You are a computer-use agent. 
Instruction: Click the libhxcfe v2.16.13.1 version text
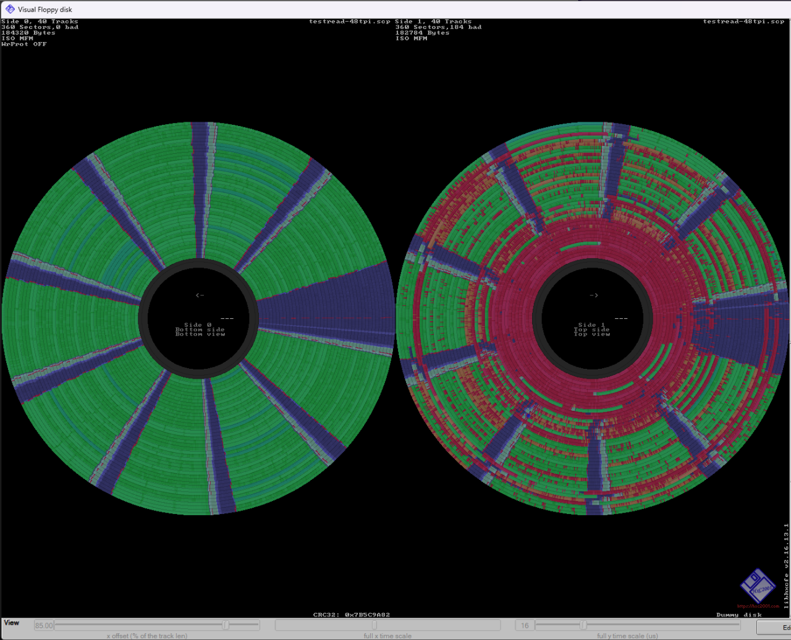tap(786, 566)
